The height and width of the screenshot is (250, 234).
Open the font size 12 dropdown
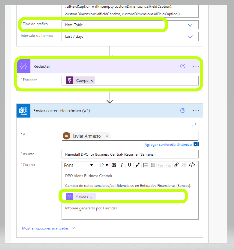point(104,165)
